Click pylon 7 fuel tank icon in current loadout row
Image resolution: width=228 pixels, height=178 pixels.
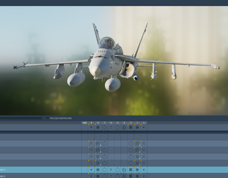[104, 128]
